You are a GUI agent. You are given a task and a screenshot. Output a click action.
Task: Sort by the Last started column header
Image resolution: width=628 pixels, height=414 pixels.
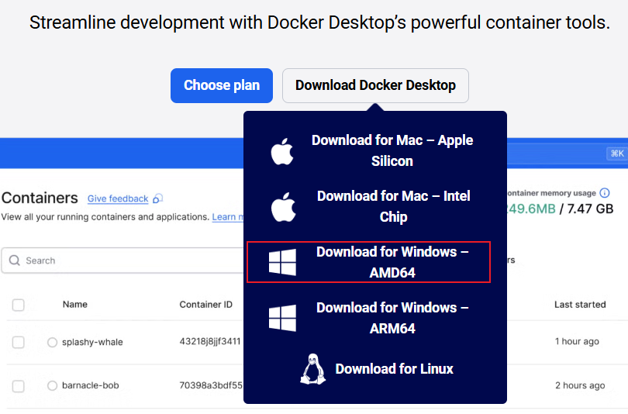(580, 305)
